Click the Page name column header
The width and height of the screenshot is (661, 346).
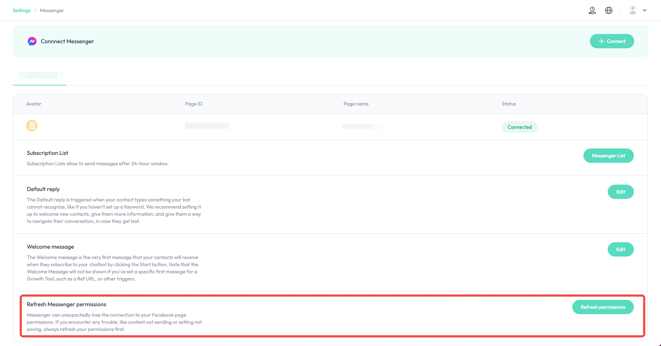tap(356, 104)
